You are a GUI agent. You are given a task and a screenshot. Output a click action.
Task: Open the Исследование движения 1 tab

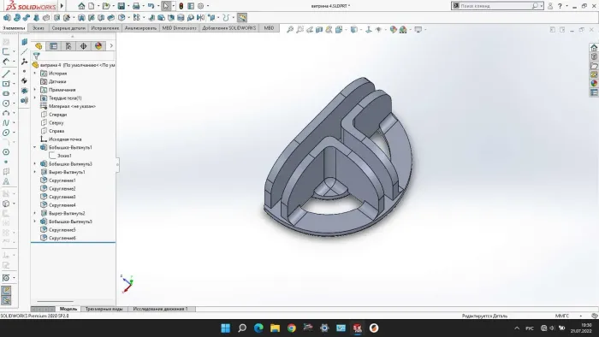click(161, 309)
